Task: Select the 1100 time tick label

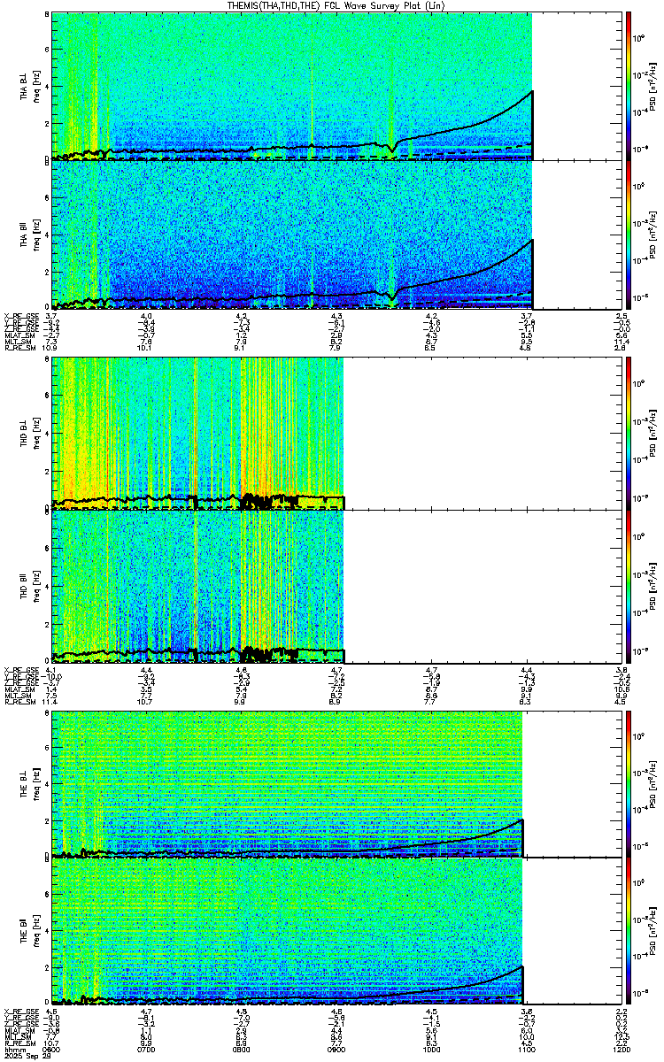Action: pos(527,1050)
